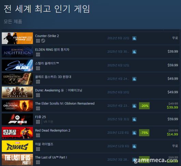Click the -20% discount badge for Oblivion
Viewport: 181px width, 166px height.
144,106
